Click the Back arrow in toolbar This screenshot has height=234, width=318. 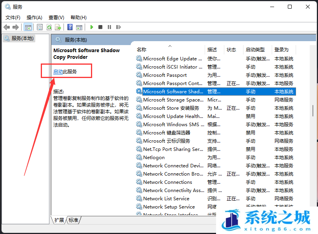(x=7, y=27)
